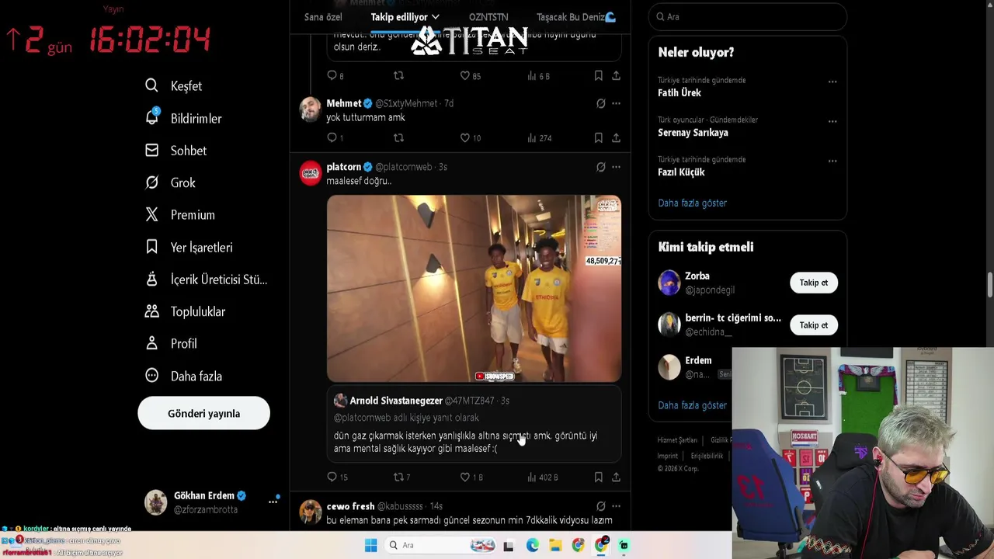Bookmark the platcorn post
Image resolution: width=994 pixels, height=559 pixels.
coord(598,477)
